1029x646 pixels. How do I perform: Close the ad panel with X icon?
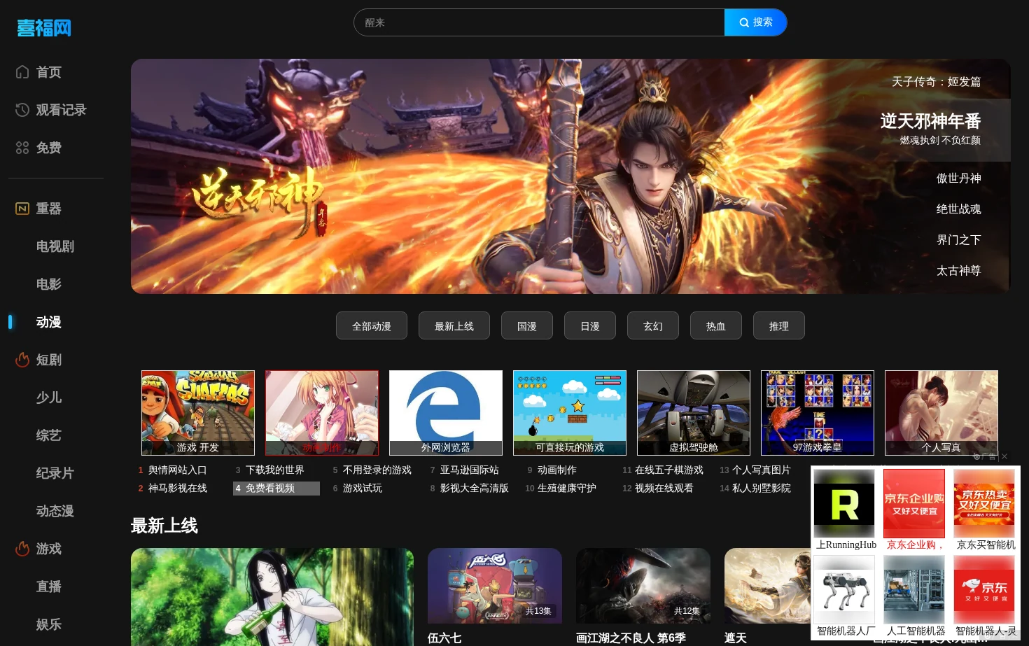(1004, 456)
